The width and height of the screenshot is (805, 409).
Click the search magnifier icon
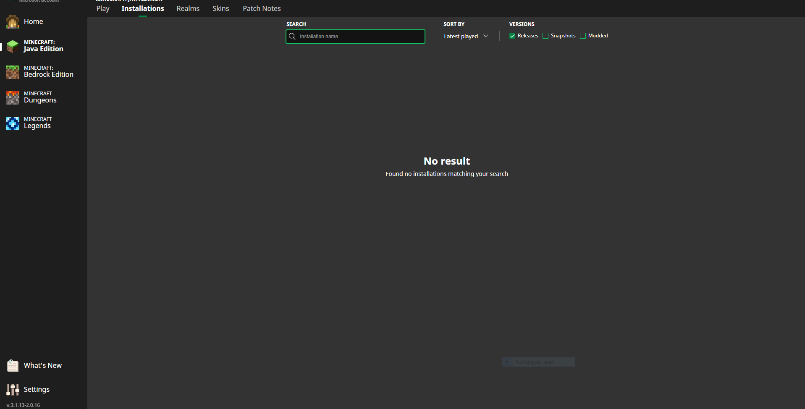click(292, 37)
